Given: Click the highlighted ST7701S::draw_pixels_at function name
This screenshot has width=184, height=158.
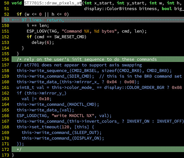Looking at the screenshot, I should [53, 3].
